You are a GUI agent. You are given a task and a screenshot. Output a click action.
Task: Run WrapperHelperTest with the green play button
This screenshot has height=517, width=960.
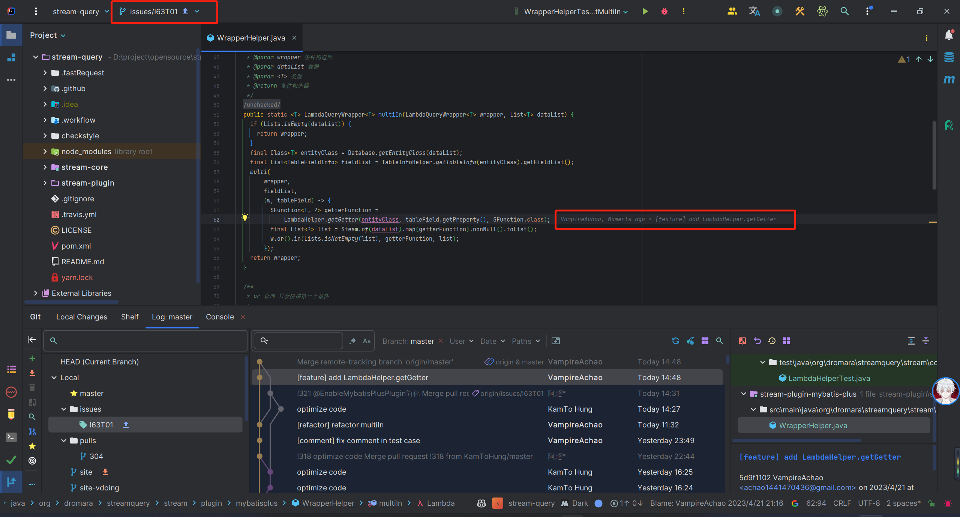[645, 11]
